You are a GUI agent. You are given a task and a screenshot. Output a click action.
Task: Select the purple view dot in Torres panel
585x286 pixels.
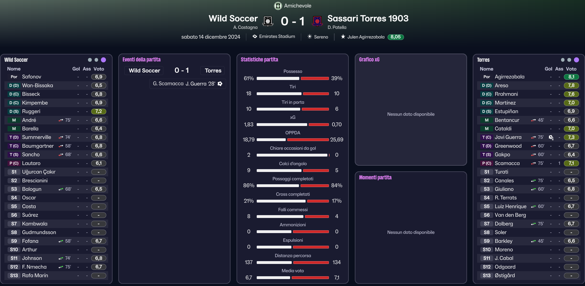click(576, 60)
